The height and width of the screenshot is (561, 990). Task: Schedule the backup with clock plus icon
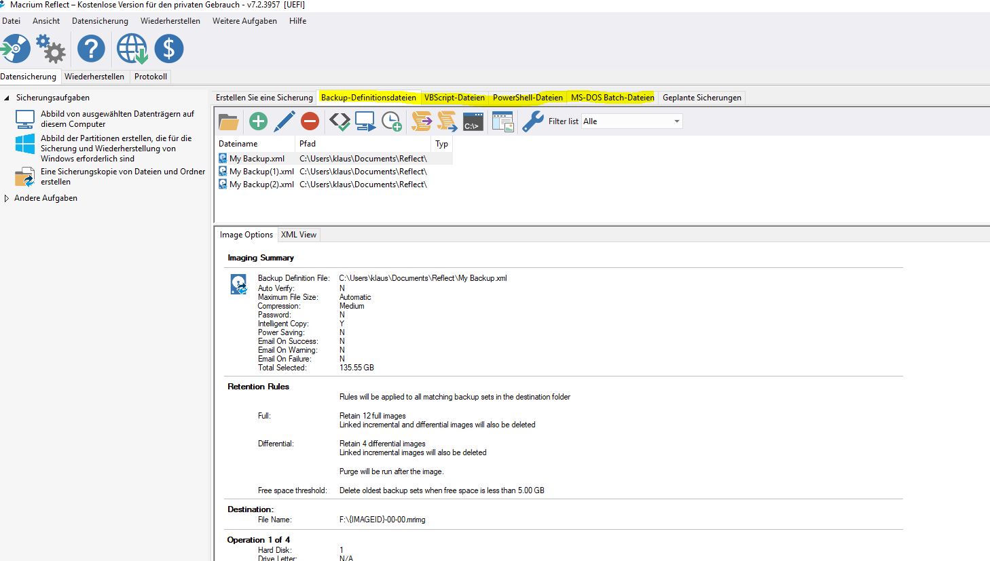click(392, 121)
